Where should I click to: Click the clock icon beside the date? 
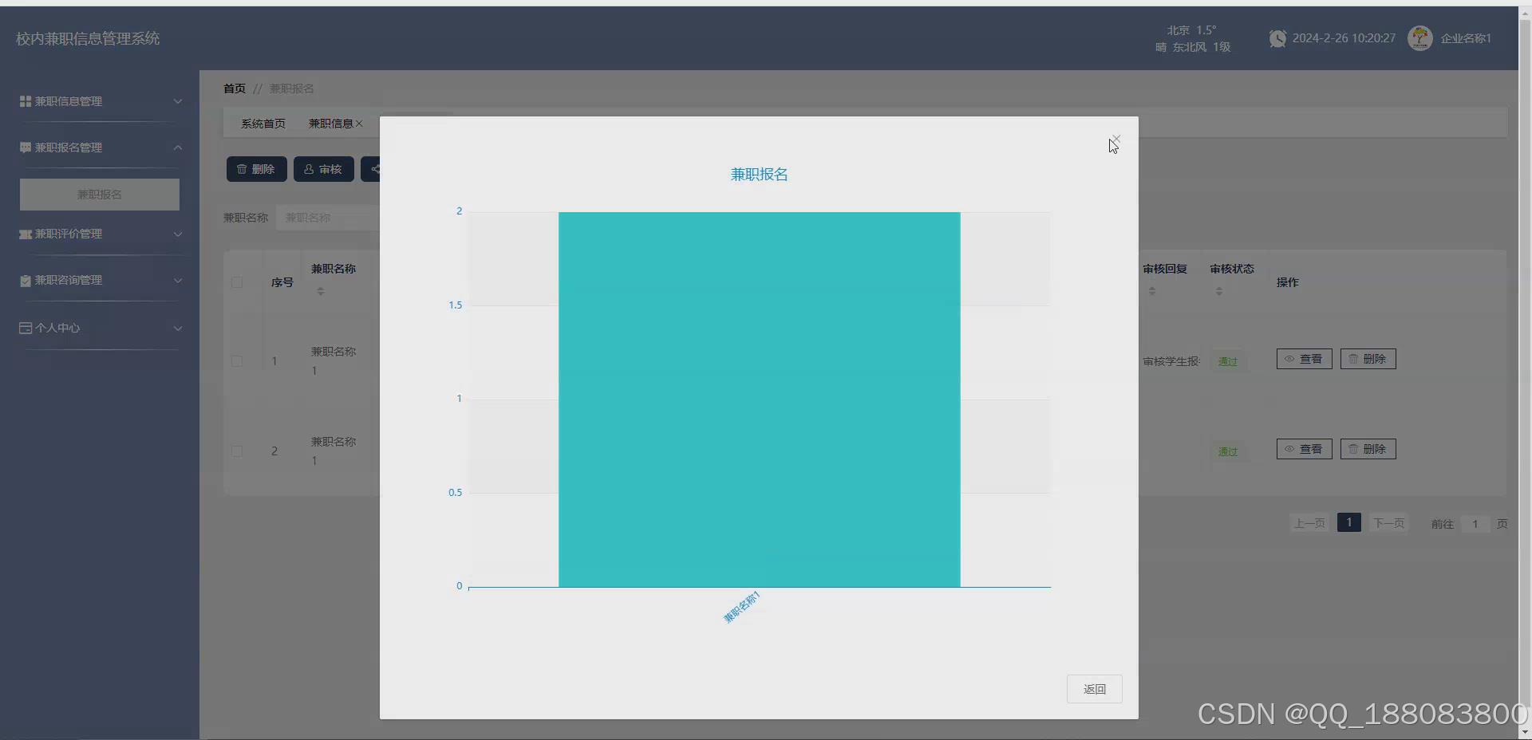1277,37
